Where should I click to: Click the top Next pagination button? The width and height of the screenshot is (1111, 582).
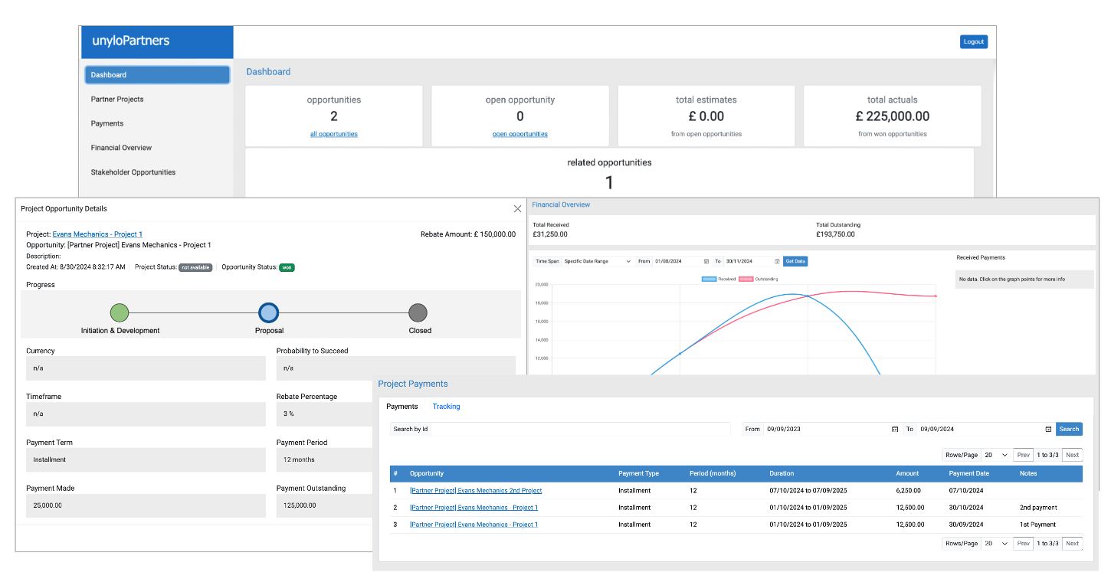coord(1072,455)
